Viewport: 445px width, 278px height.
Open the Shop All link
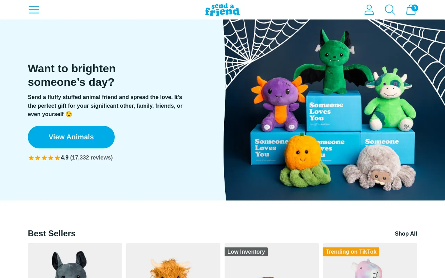pos(406,234)
